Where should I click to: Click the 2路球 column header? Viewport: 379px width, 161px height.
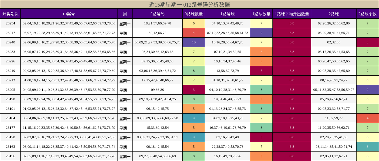coord(334,14)
